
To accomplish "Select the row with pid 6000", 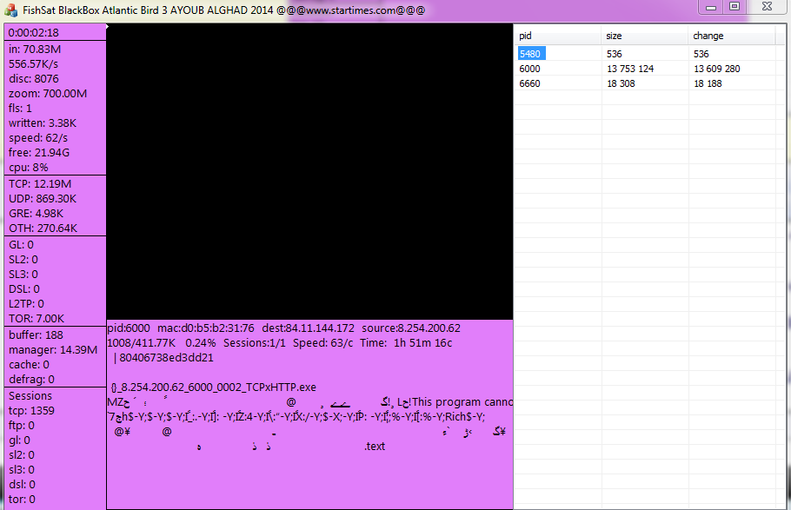I will (x=530, y=69).
